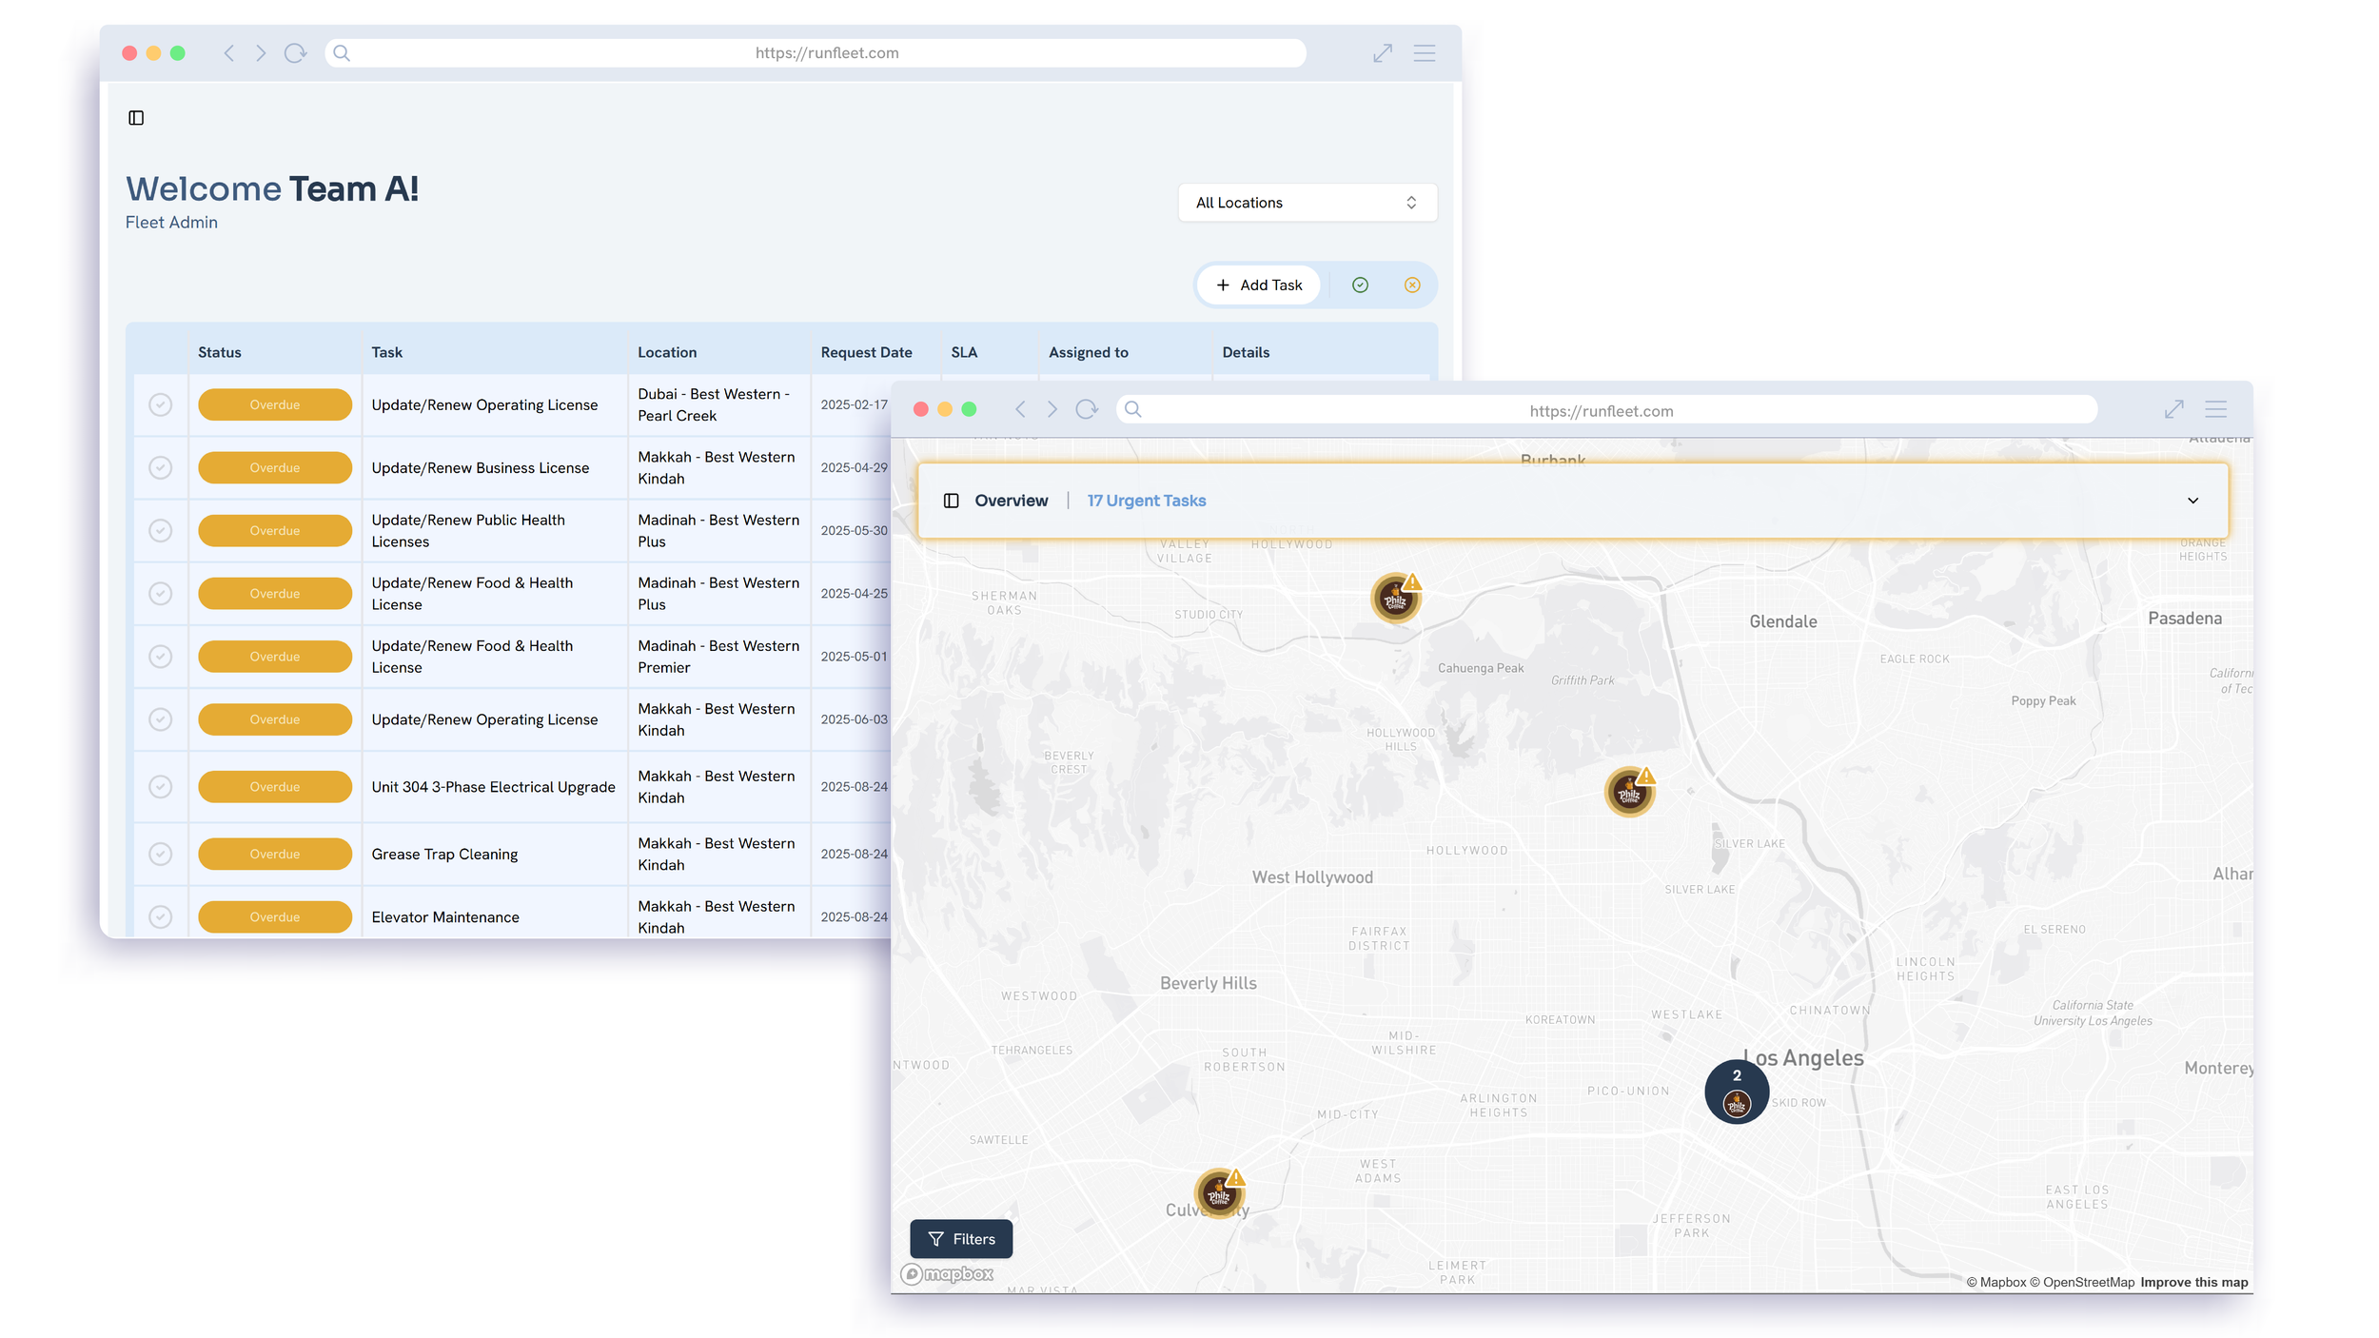Mark Update/Renew Business License as done

click(x=160, y=467)
